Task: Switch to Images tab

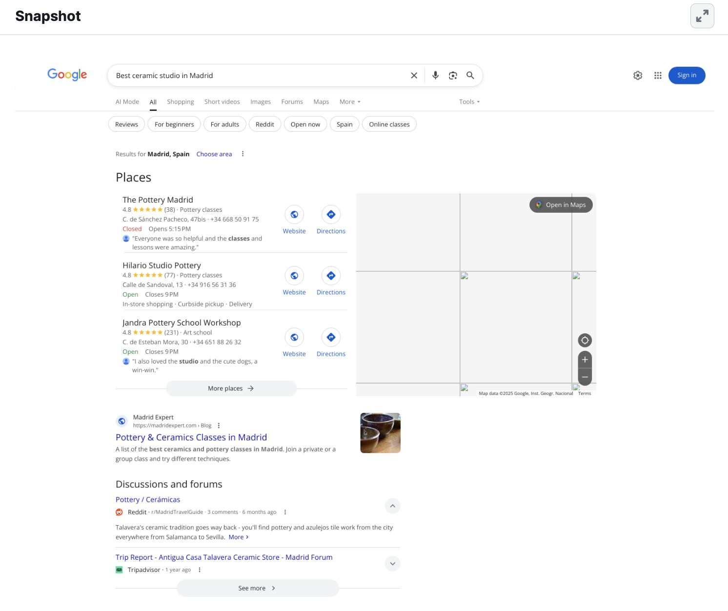Action: [261, 102]
